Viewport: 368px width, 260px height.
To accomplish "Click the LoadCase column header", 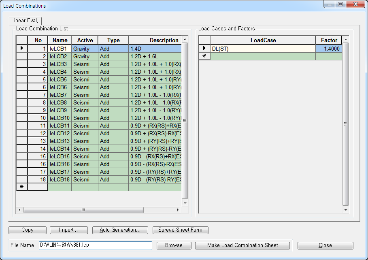I will (263, 40).
